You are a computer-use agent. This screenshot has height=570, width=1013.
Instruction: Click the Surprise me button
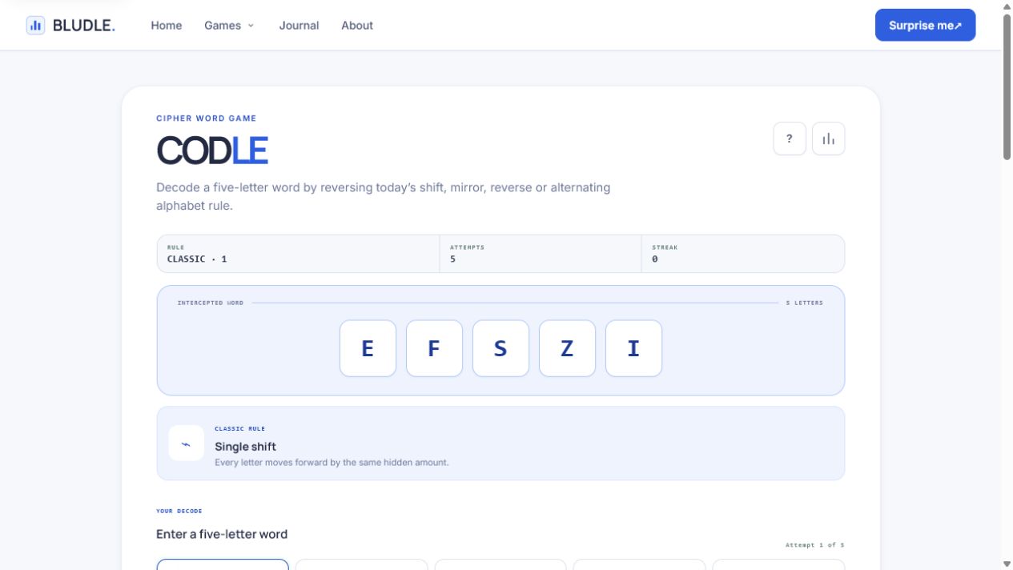pos(925,25)
